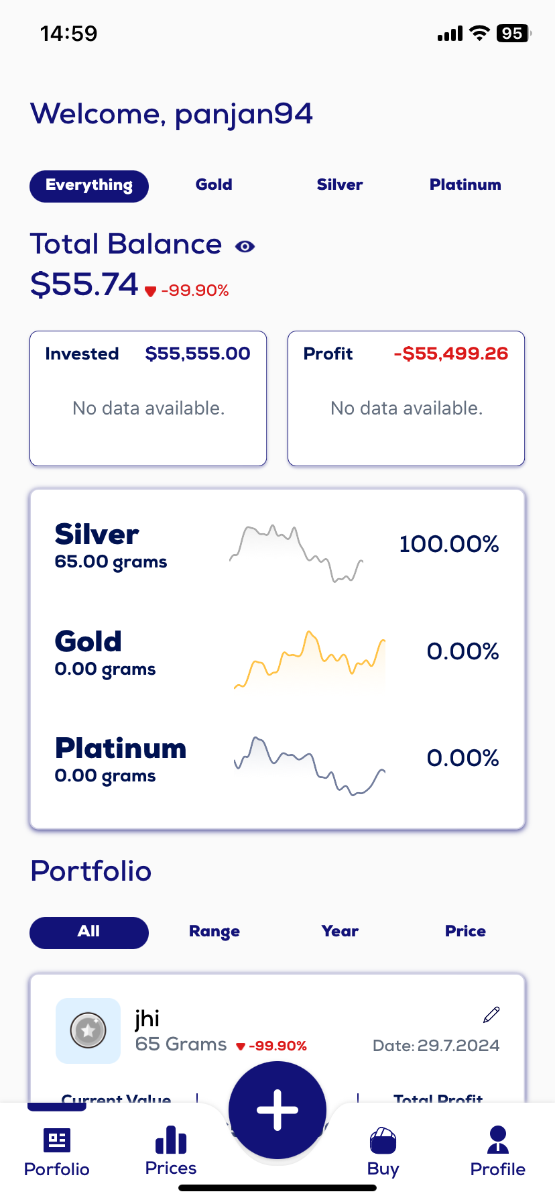Filter balance by Gold
Image resolution: width=555 pixels, height=1202 pixels.
tap(214, 185)
